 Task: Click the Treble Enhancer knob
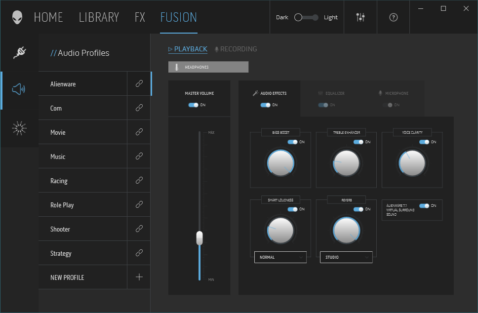(346, 163)
